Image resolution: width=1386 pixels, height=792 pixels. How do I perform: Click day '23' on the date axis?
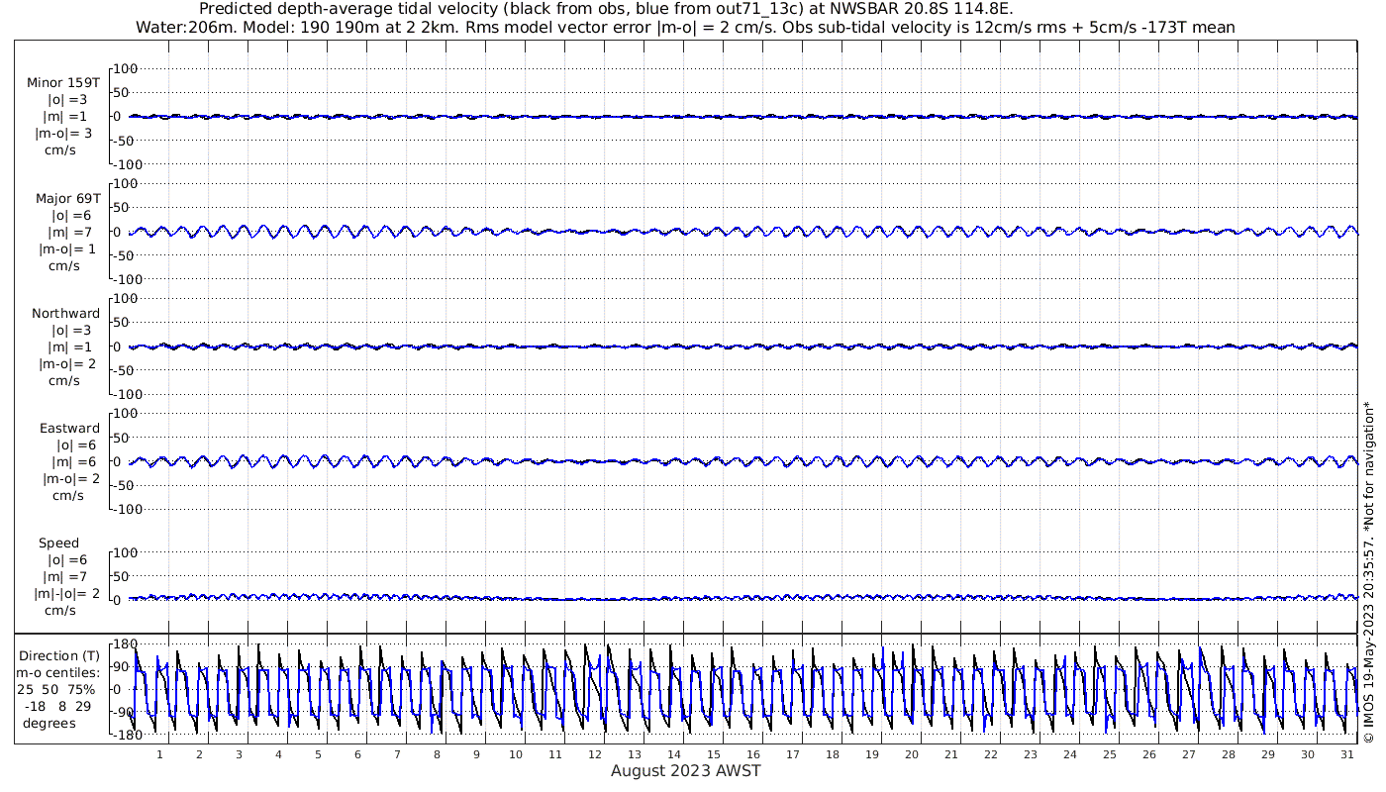(x=1031, y=754)
